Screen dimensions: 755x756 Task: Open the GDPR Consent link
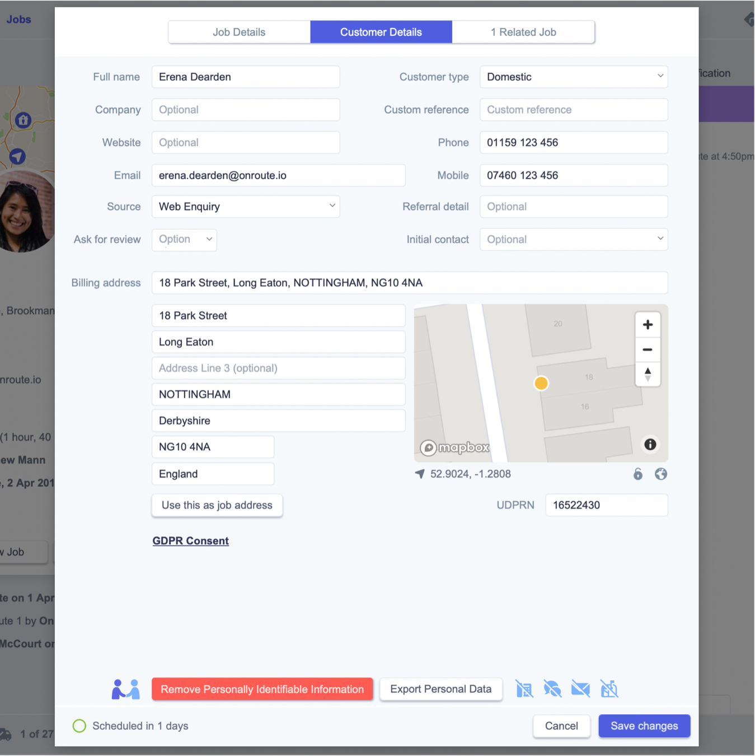[191, 541]
